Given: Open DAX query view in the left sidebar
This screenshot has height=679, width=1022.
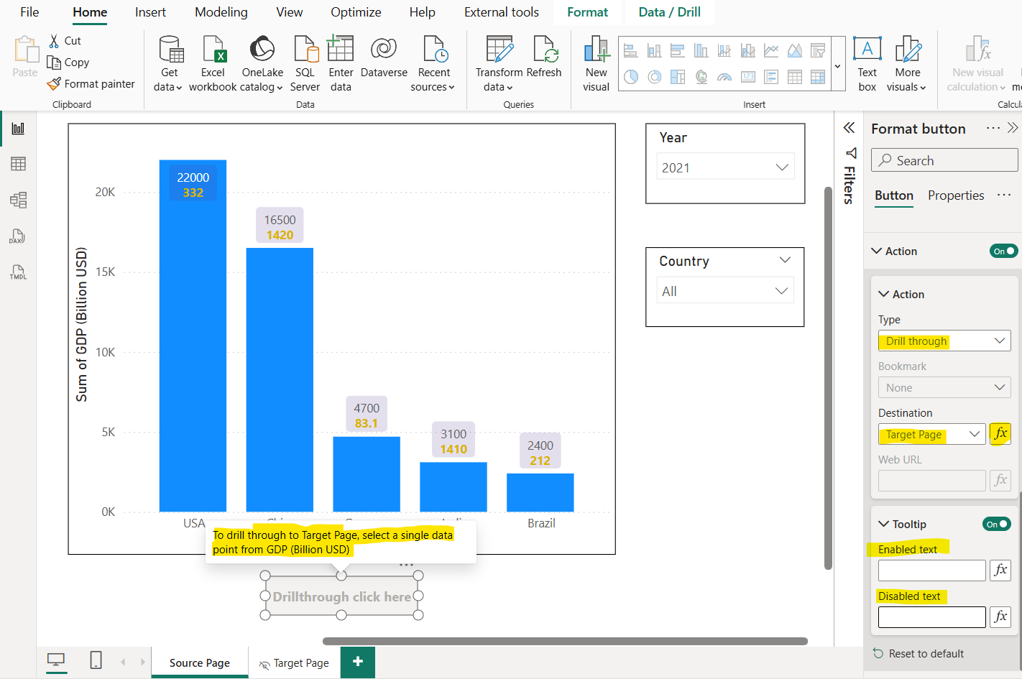Looking at the screenshot, I should (x=18, y=236).
